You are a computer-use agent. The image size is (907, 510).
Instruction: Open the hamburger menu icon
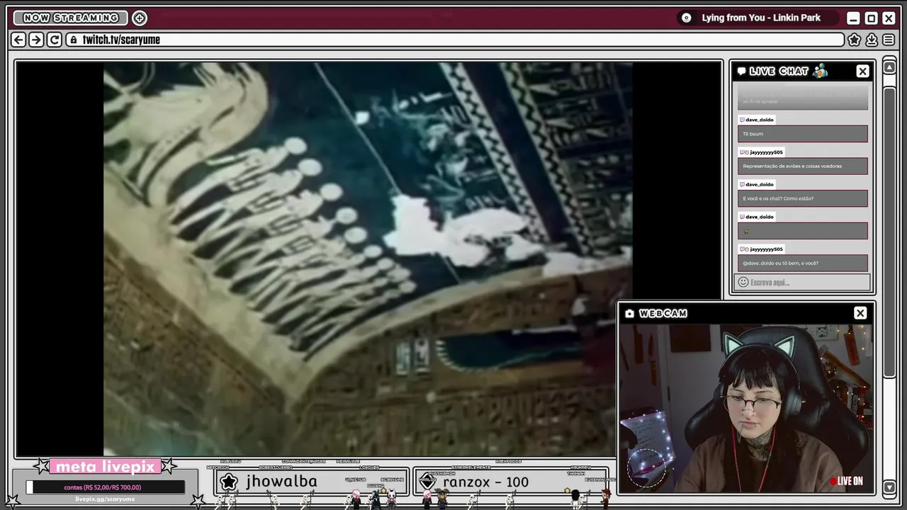tap(889, 40)
